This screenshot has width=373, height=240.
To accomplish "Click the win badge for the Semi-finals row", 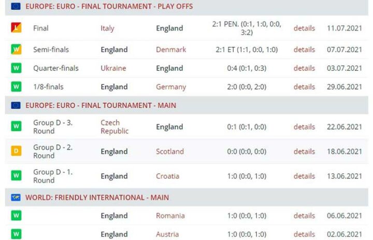I will pyautogui.click(x=16, y=50).
